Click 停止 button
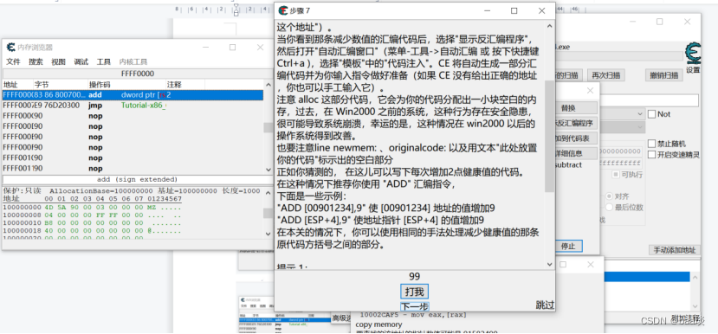This screenshot has height=334, width=718. click(568, 246)
